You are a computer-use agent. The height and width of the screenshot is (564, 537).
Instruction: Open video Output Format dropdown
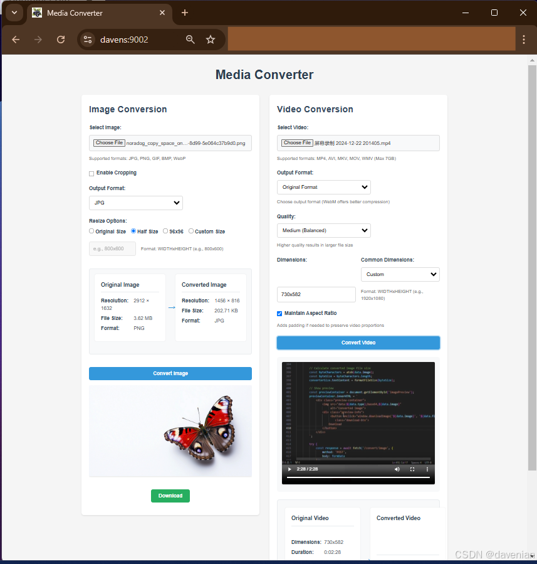click(323, 187)
